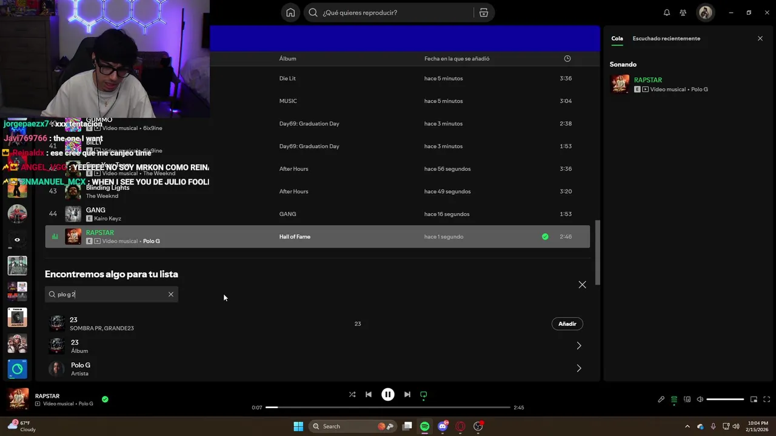
Task: Expand the 23 Álbum result chevron
Action: (579, 346)
